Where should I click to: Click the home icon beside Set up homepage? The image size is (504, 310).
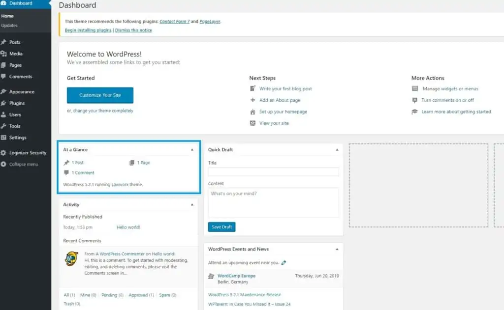coord(252,112)
